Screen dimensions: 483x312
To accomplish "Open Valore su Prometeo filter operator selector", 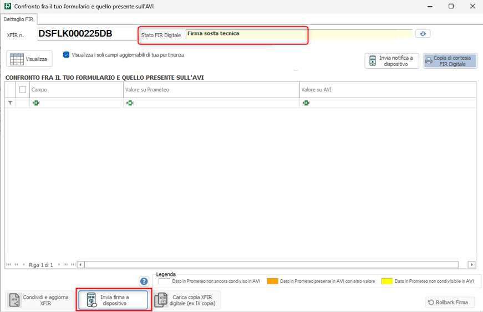I will [x=130, y=103].
